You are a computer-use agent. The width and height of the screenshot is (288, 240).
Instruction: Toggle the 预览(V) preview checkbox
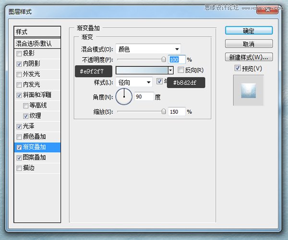point(237,68)
